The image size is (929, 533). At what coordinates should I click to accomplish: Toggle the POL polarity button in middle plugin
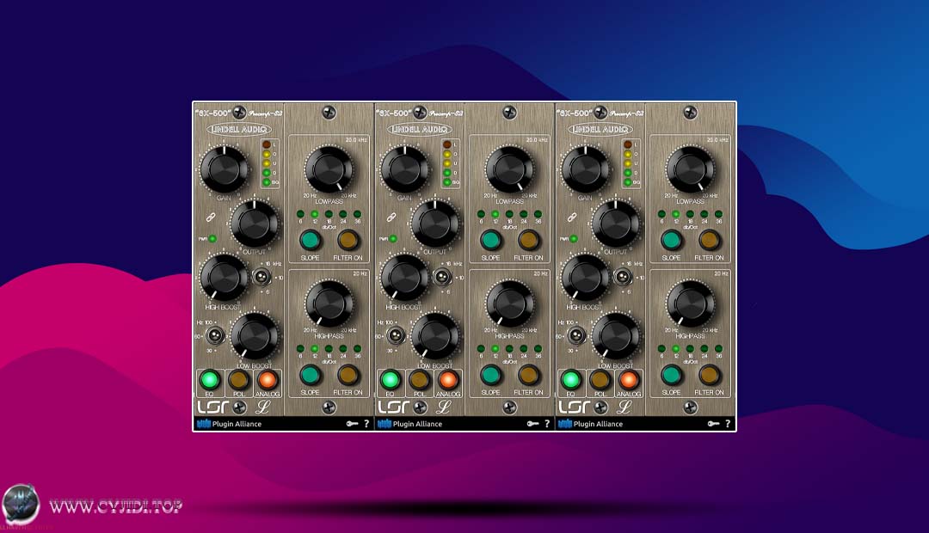click(x=420, y=379)
